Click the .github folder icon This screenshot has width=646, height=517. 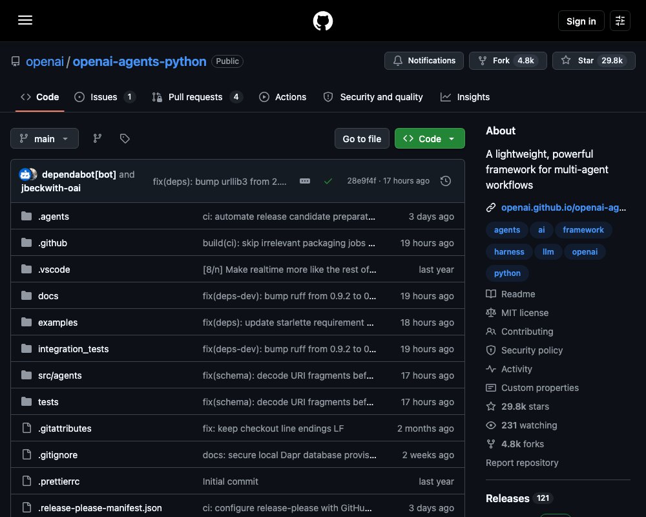26,242
